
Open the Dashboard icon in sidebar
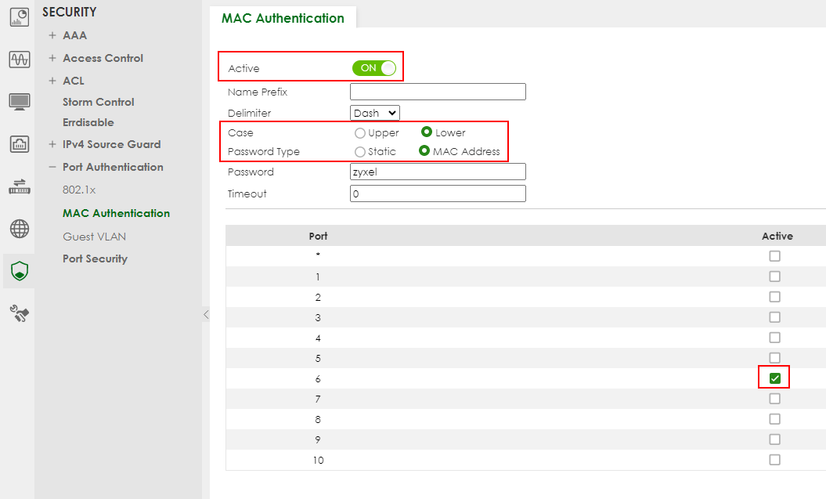point(19,17)
